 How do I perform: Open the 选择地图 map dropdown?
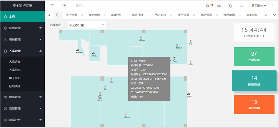86,25
